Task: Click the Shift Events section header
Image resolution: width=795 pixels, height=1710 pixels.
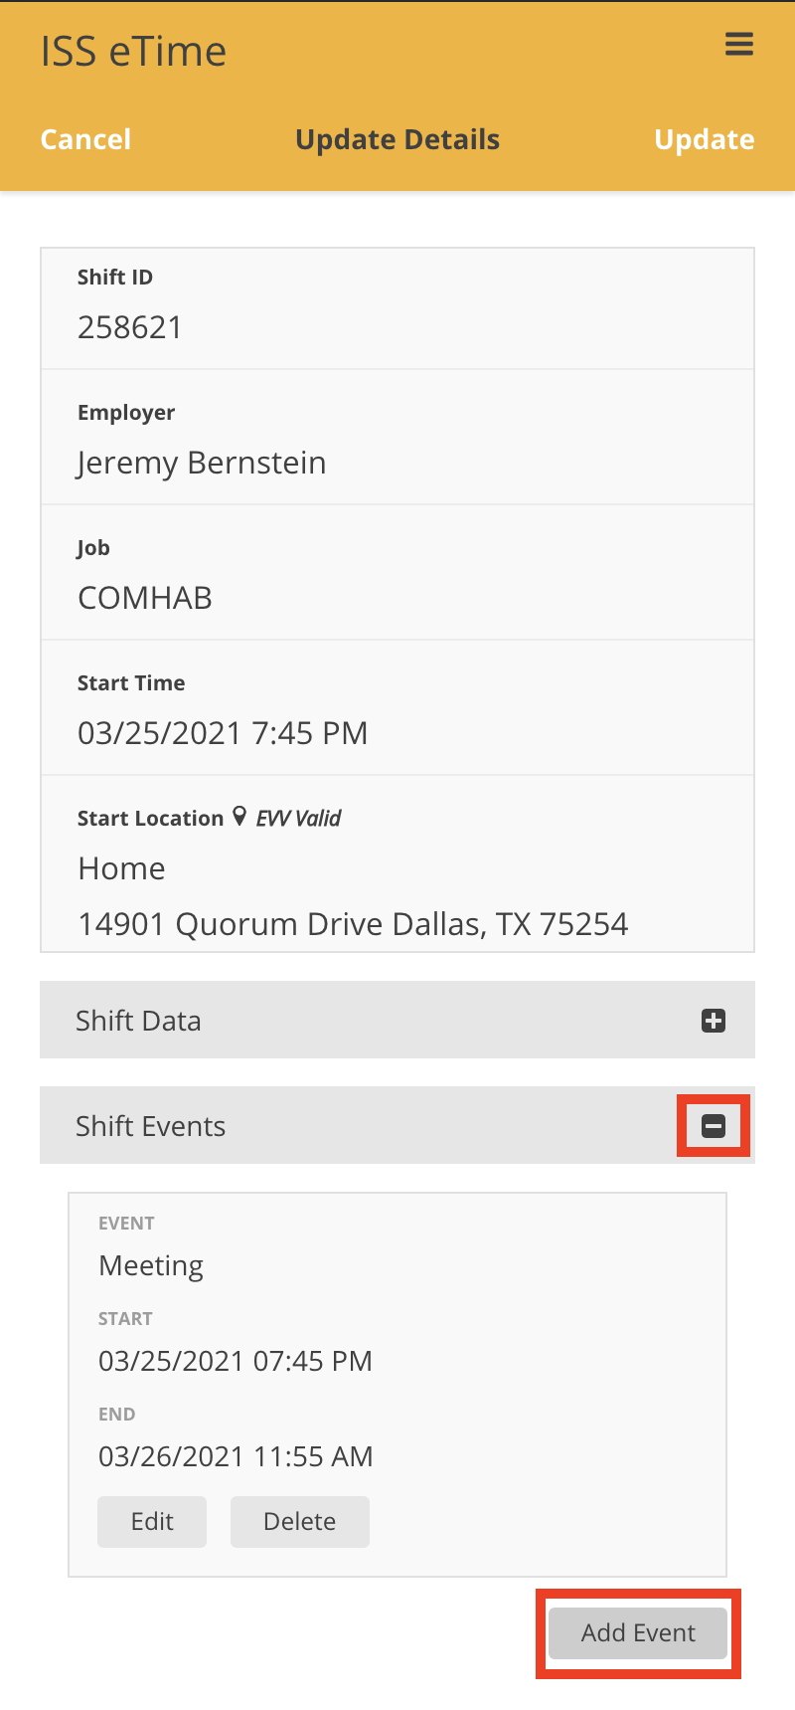Action: click(x=151, y=1126)
